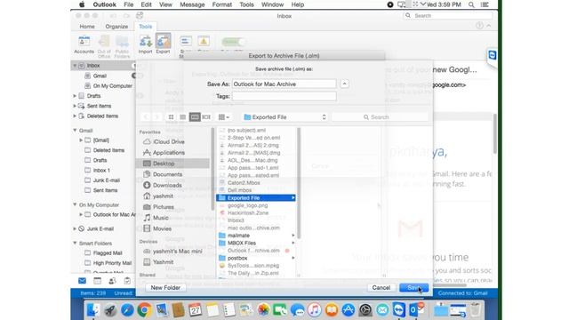Image resolution: width=569 pixels, height=320 pixels.
Task: Open the Exported File location popup
Action: click(284, 117)
